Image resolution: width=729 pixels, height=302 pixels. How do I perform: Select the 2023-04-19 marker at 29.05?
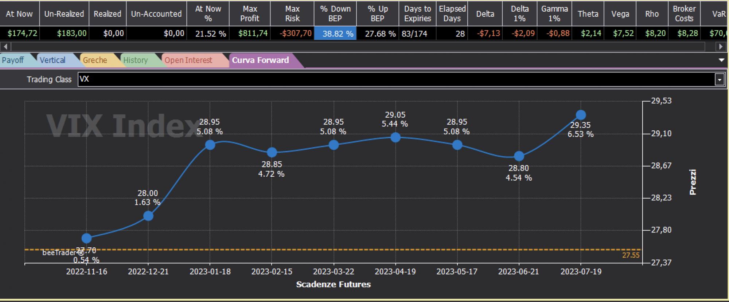tap(395, 137)
